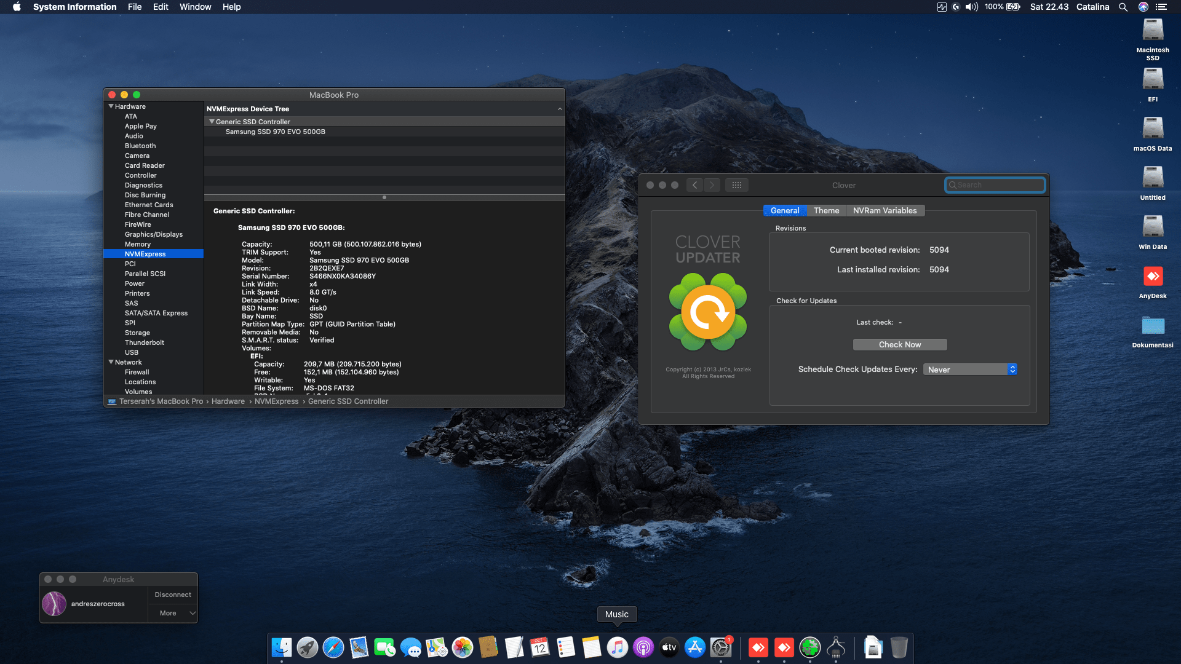Click into the Clover search field
Viewport: 1181px width, 664px height.
click(x=995, y=185)
